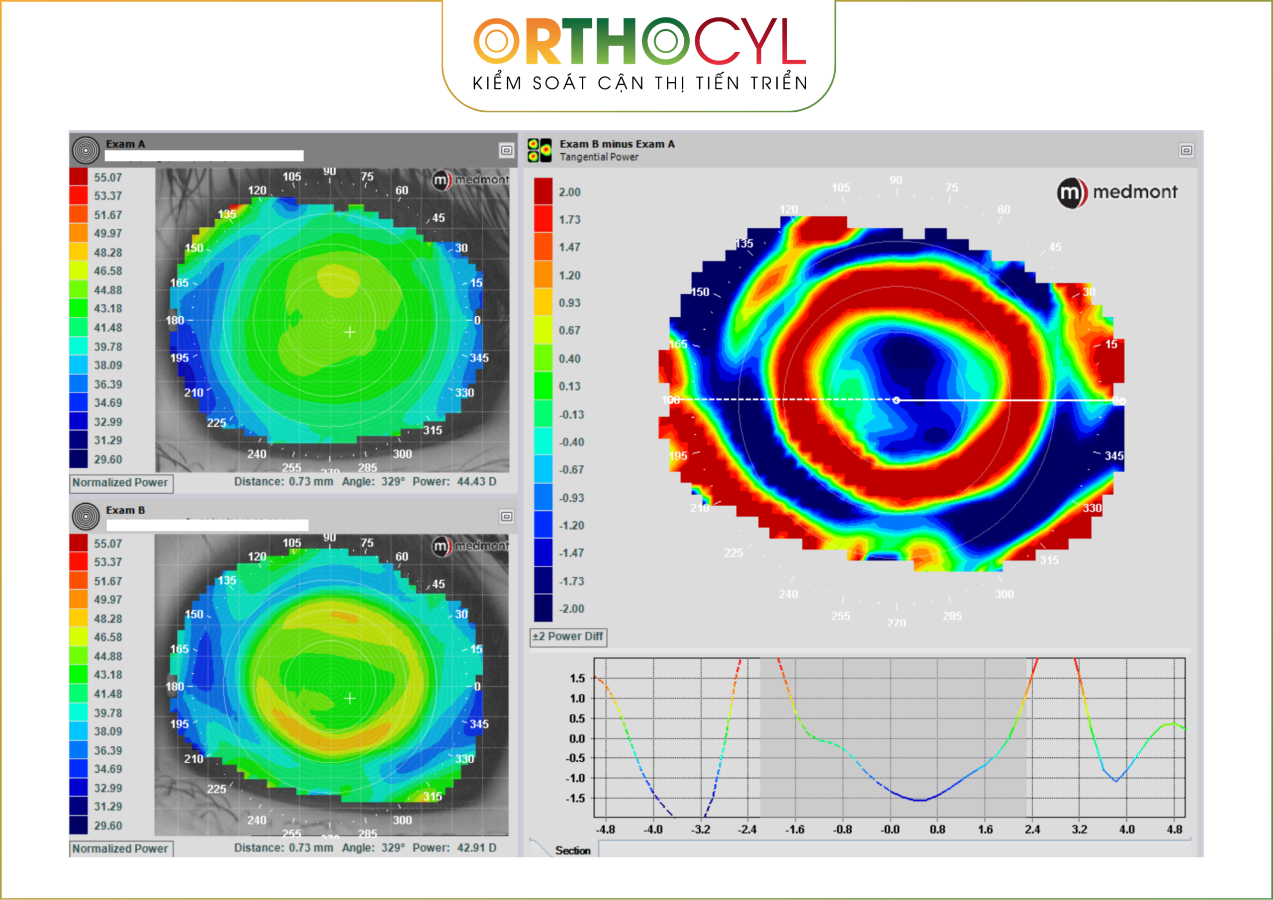This screenshot has width=1273, height=900.
Task: Click the section line center handle on difference map
Action: click(897, 400)
